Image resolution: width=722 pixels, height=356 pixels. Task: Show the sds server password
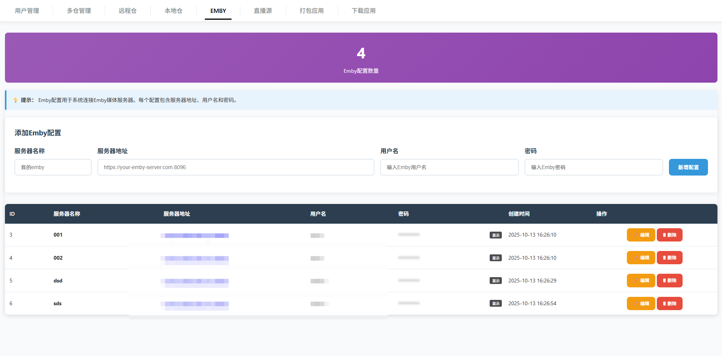[495, 303]
